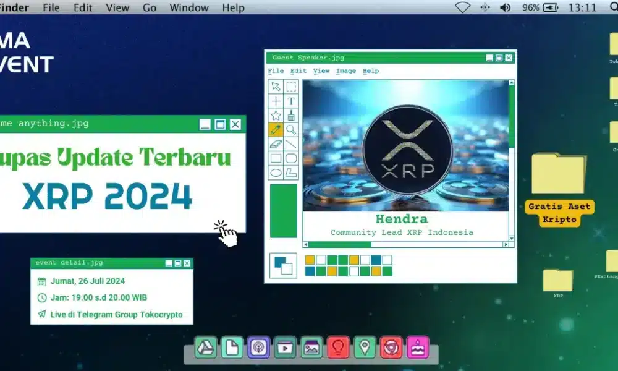Select the highlighted pencil tool

[276, 129]
